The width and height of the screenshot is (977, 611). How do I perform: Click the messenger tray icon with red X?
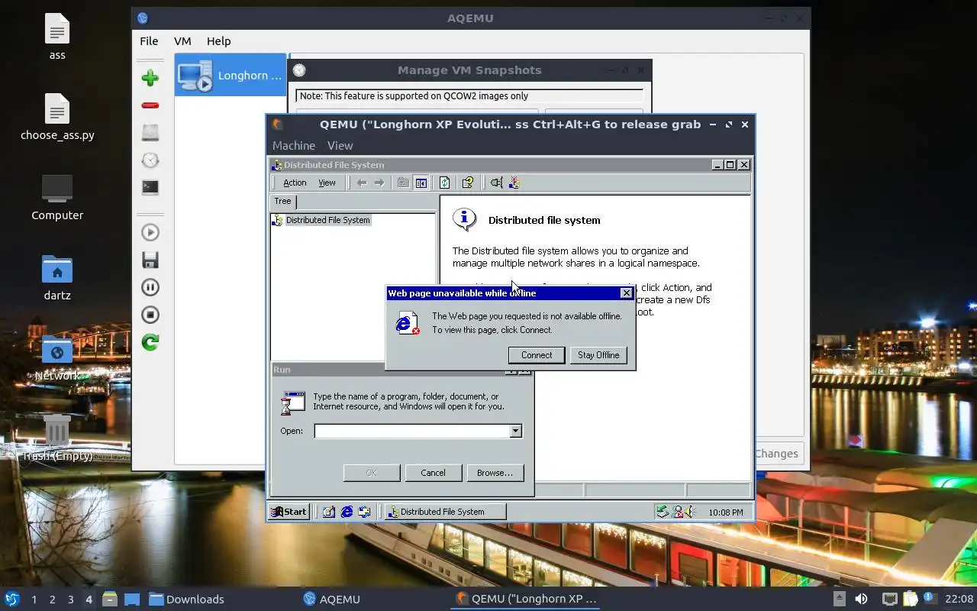[677, 512]
